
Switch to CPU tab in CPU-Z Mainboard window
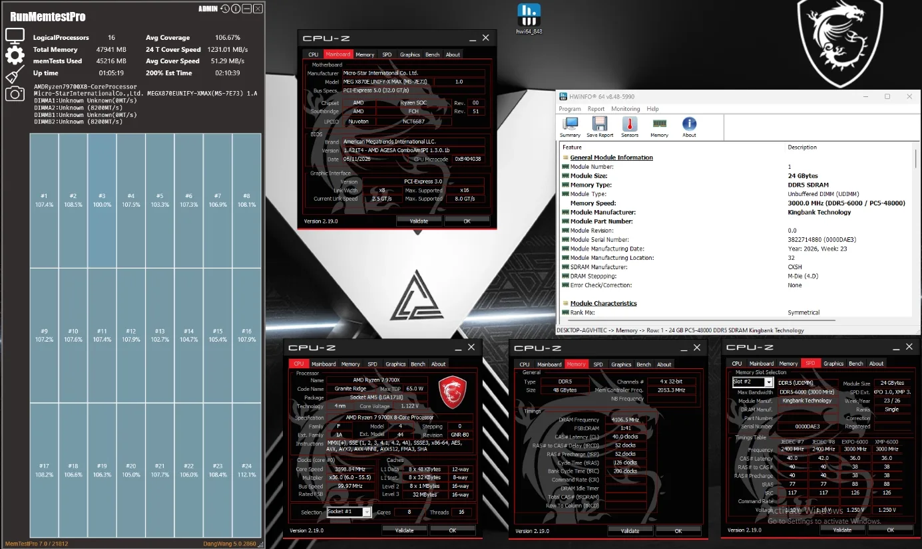point(313,55)
